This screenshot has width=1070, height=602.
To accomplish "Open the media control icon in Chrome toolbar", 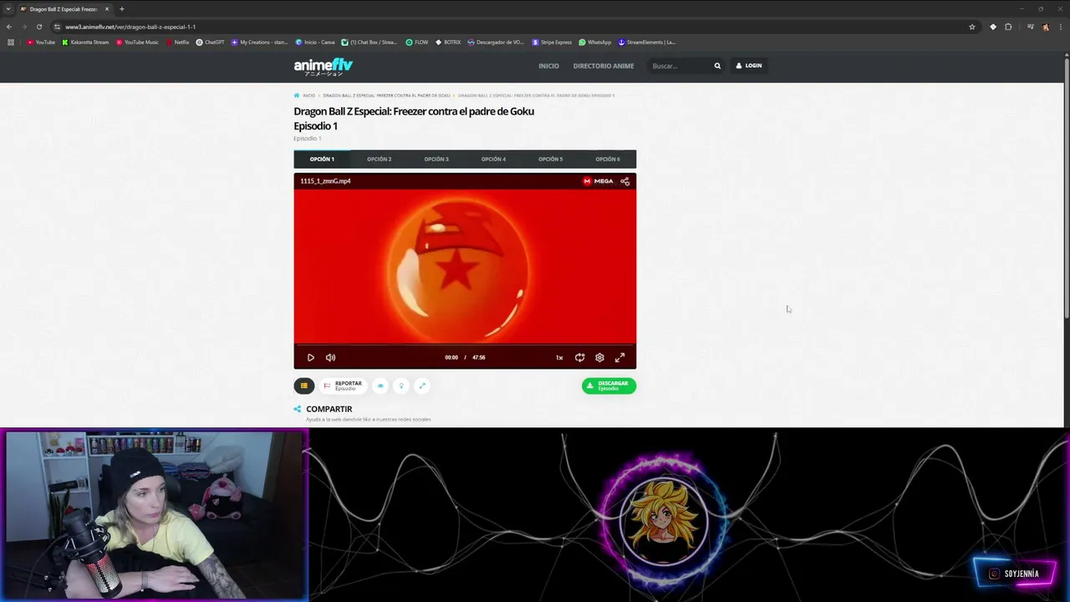I will 1031,27.
